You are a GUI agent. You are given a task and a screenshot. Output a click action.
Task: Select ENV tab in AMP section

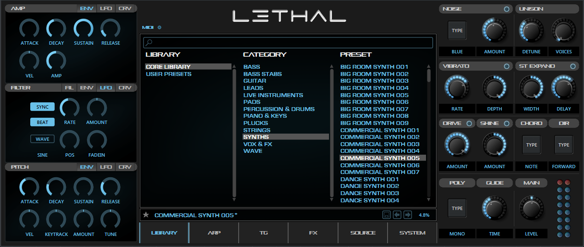[86, 9]
